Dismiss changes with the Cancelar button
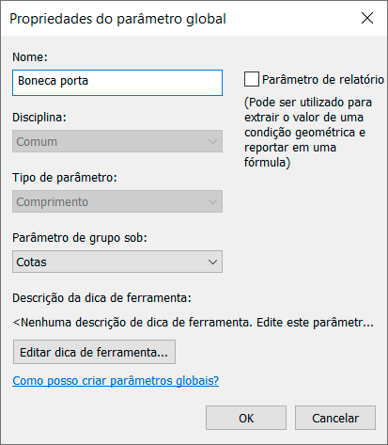Viewport: 388px width, 445px height. (x=335, y=418)
